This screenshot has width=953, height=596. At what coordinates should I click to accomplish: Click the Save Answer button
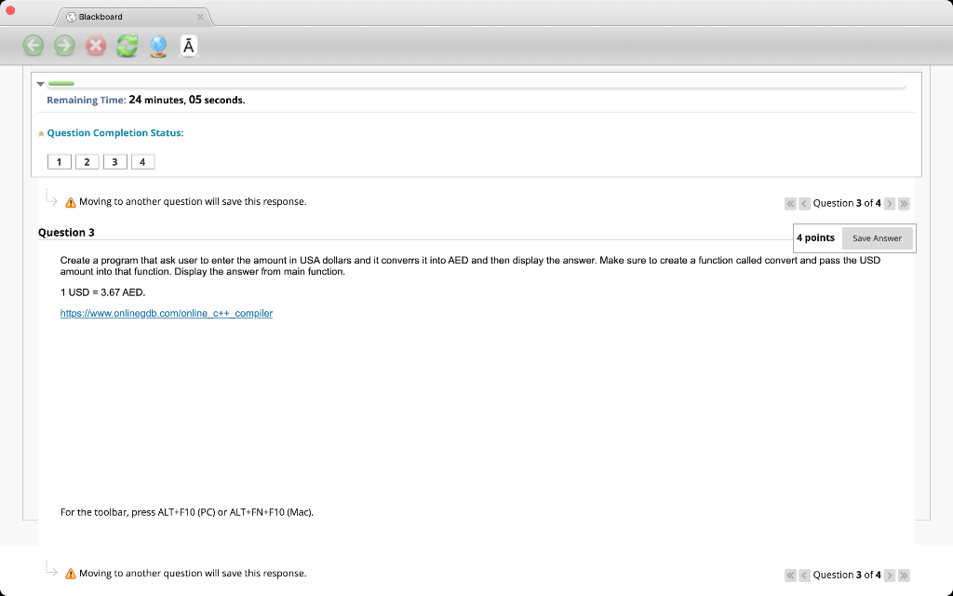877,238
